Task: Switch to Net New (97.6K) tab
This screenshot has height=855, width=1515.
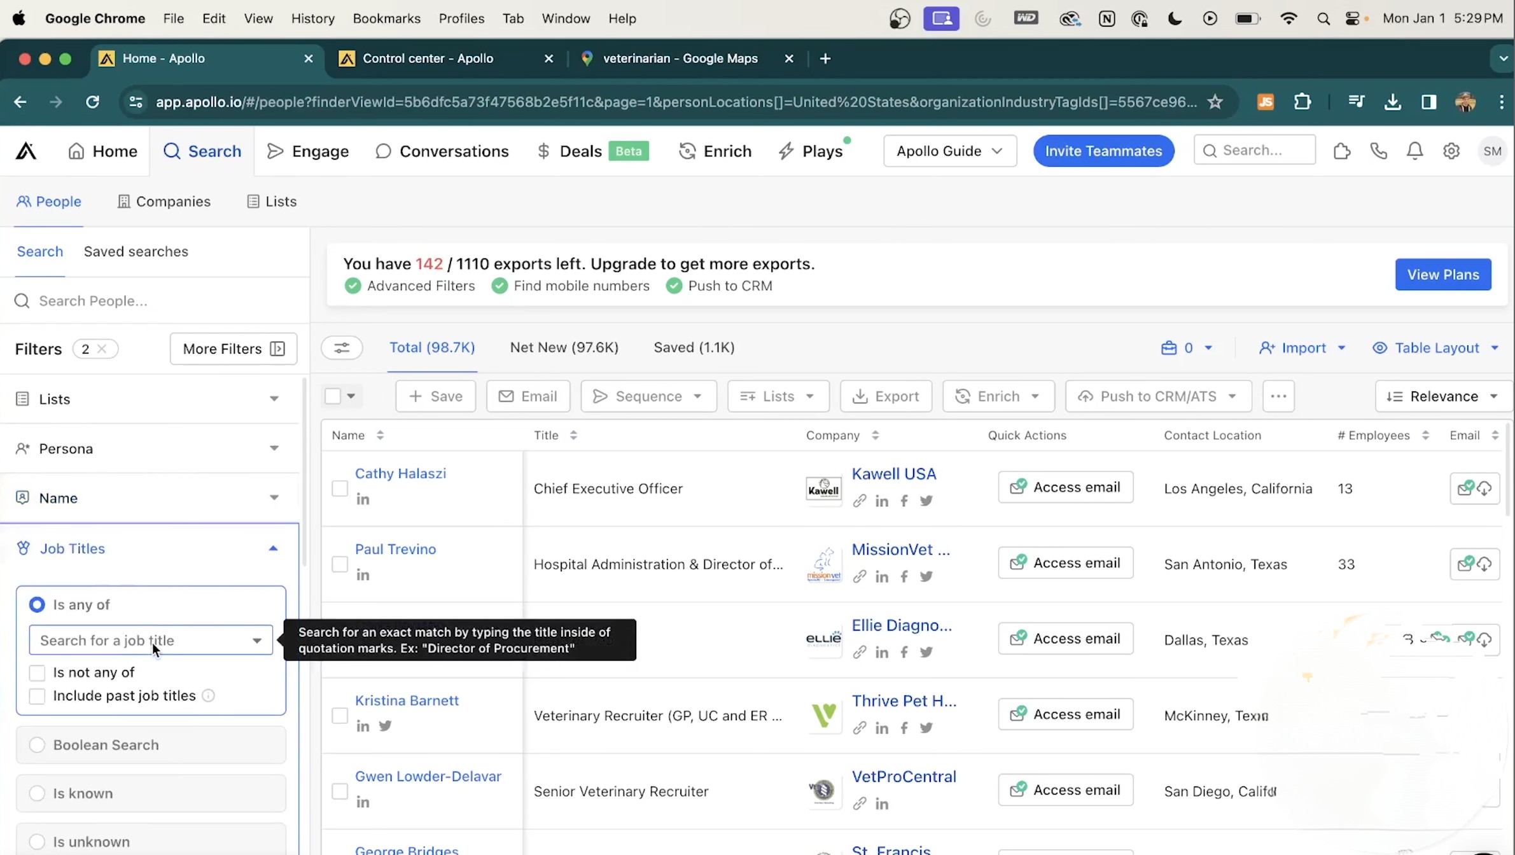Action: pyautogui.click(x=564, y=347)
